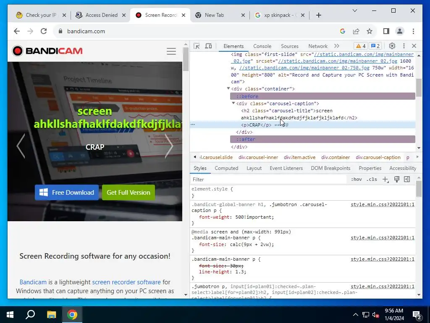430x323 pixels.
Task: Open the Bandicam hamburger menu
Action: pos(171,51)
